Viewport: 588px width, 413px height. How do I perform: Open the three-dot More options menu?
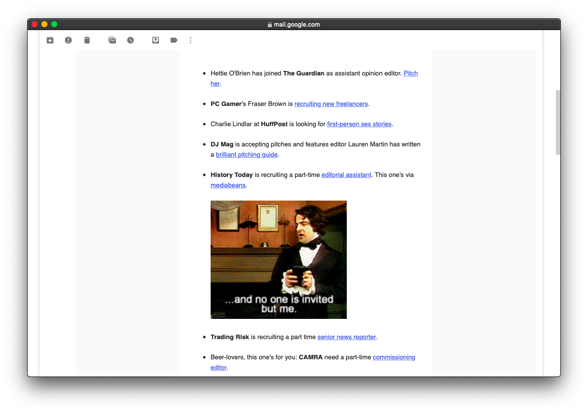coord(190,40)
